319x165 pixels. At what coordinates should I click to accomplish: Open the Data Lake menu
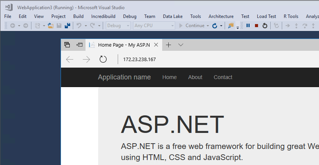point(173,16)
